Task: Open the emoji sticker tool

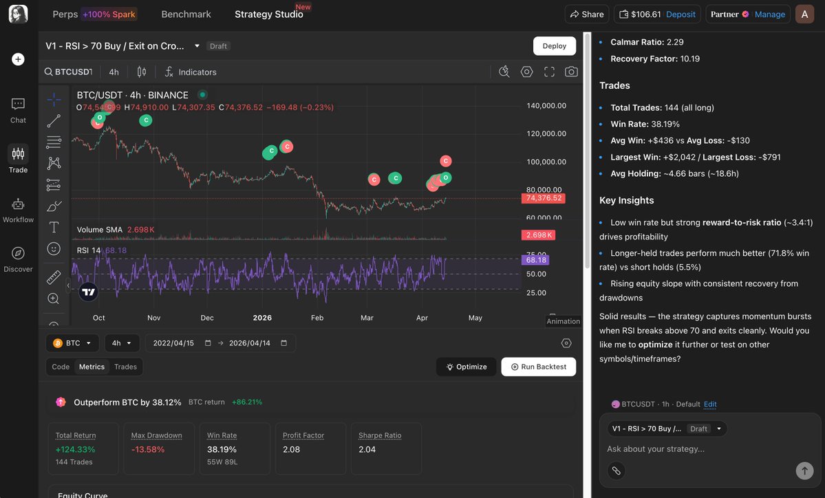Action: tap(54, 248)
